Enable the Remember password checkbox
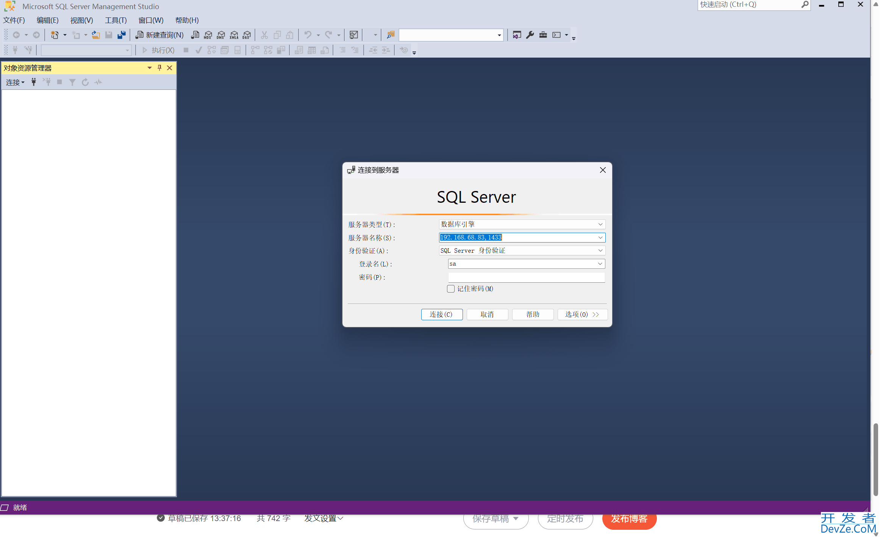This screenshot has width=880, height=537. pyautogui.click(x=451, y=289)
